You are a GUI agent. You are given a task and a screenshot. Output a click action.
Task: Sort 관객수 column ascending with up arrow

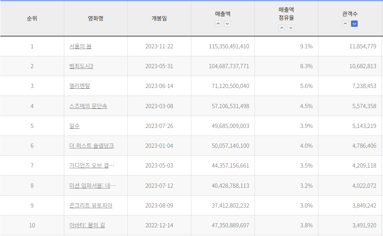pyautogui.click(x=345, y=24)
